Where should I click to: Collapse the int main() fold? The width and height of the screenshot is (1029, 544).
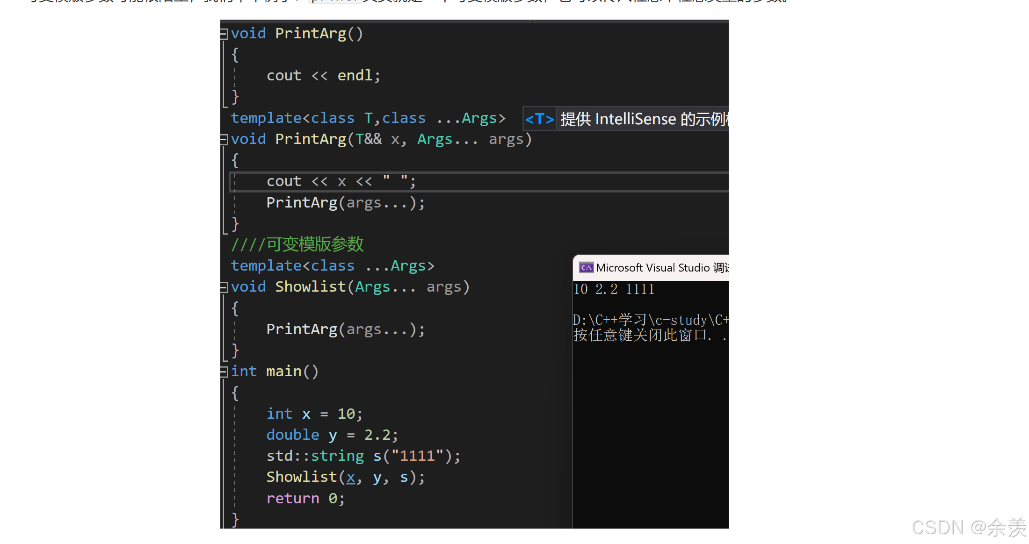pos(224,372)
